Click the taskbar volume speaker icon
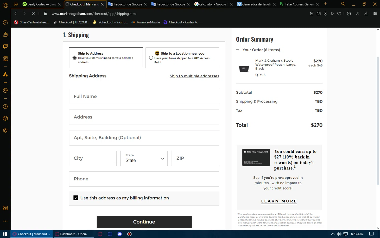 pos(339,234)
